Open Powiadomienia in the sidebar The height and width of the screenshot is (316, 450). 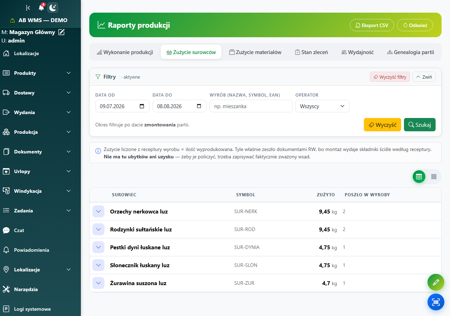pyautogui.click(x=40, y=250)
